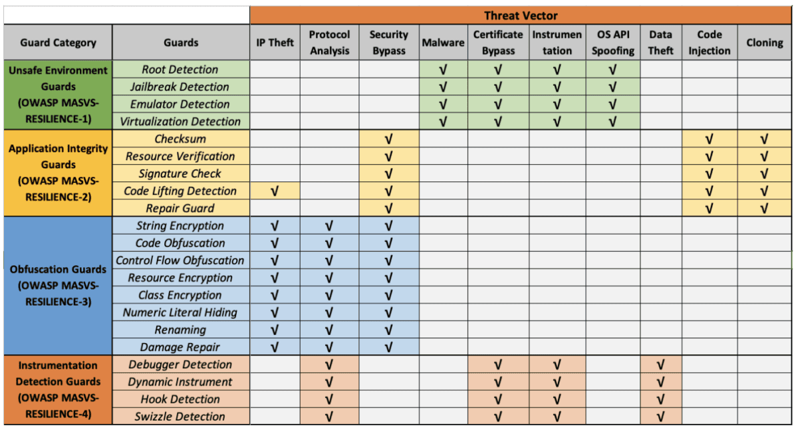Select the Application Integrity Guards category cell

tap(58, 173)
